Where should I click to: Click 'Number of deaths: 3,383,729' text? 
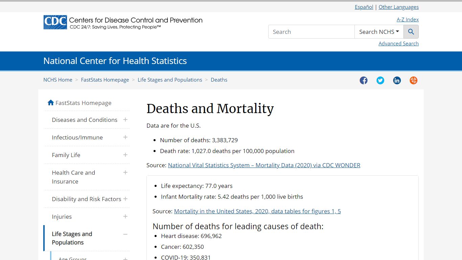tap(199, 140)
